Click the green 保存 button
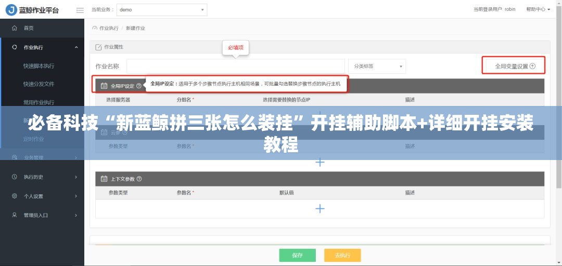 click(298, 255)
